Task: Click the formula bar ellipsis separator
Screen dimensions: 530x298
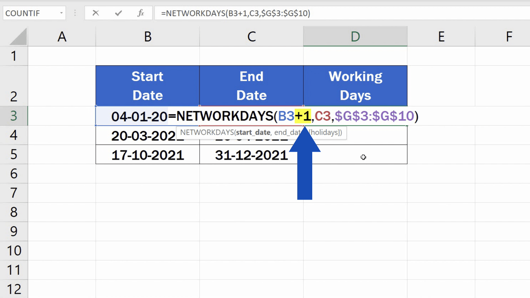Action: click(75, 13)
